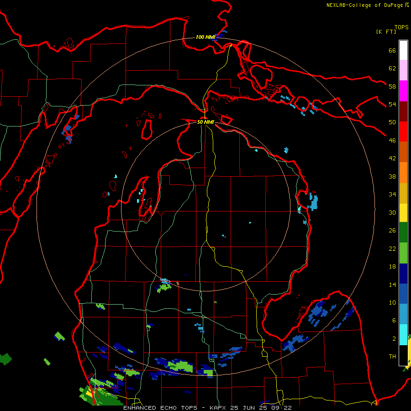This screenshot has width=411, height=411.
Task: Pick the bright orange legend swatch
Action: point(403,173)
